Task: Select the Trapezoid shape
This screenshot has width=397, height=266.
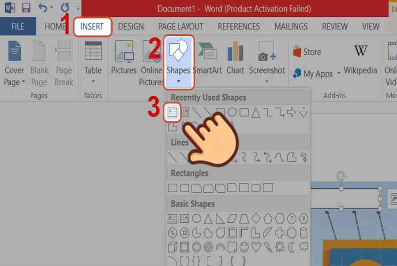Action: (244, 219)
